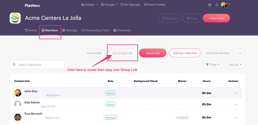
Task: Click the + New Event button
Action: click(216, 18)
